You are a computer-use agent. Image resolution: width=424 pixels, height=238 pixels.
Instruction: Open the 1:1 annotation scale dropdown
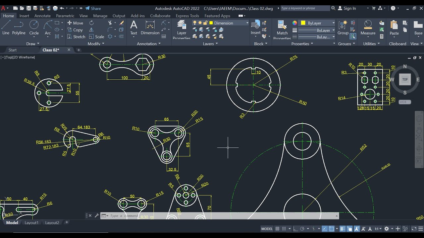378,229
